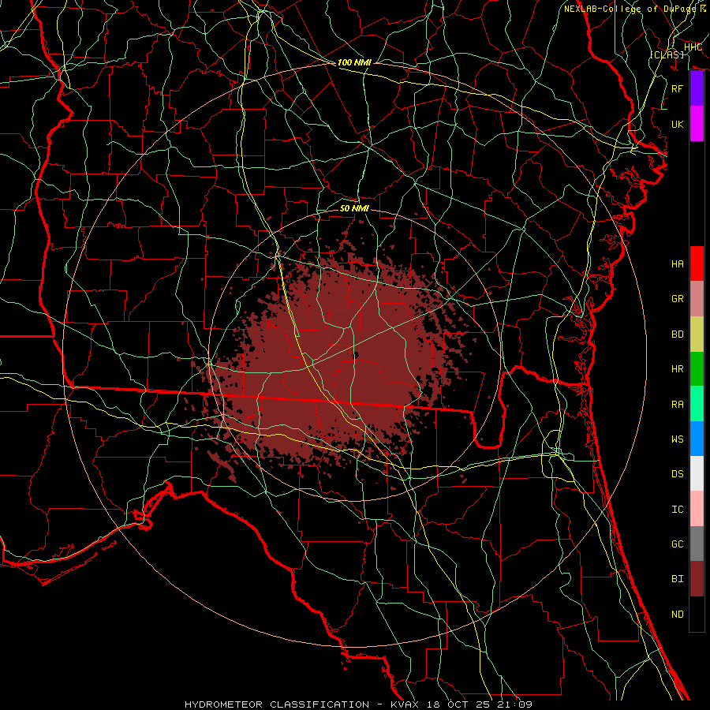The image size is (710, 710).
Task: Click the 'GR' legend label
Action: (x=678, y=299)
